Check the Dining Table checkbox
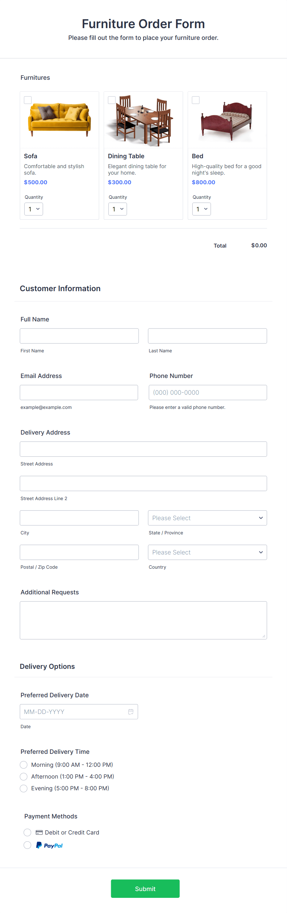Screen dimensions: 287x913 pos(111,100)
